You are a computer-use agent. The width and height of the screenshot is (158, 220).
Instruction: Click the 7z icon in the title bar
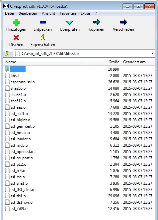[x=6, y=6]
